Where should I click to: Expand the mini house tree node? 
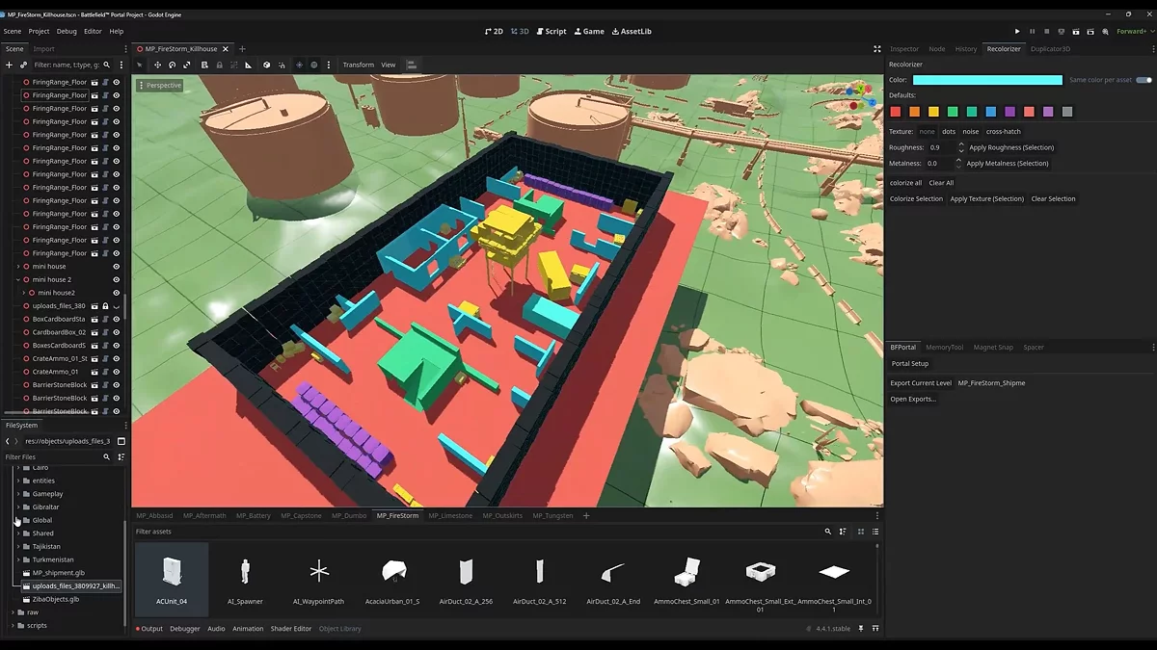(18, 267)
